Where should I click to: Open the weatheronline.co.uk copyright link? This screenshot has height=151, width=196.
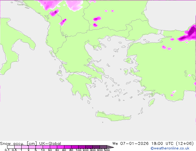tap(170, 148)
